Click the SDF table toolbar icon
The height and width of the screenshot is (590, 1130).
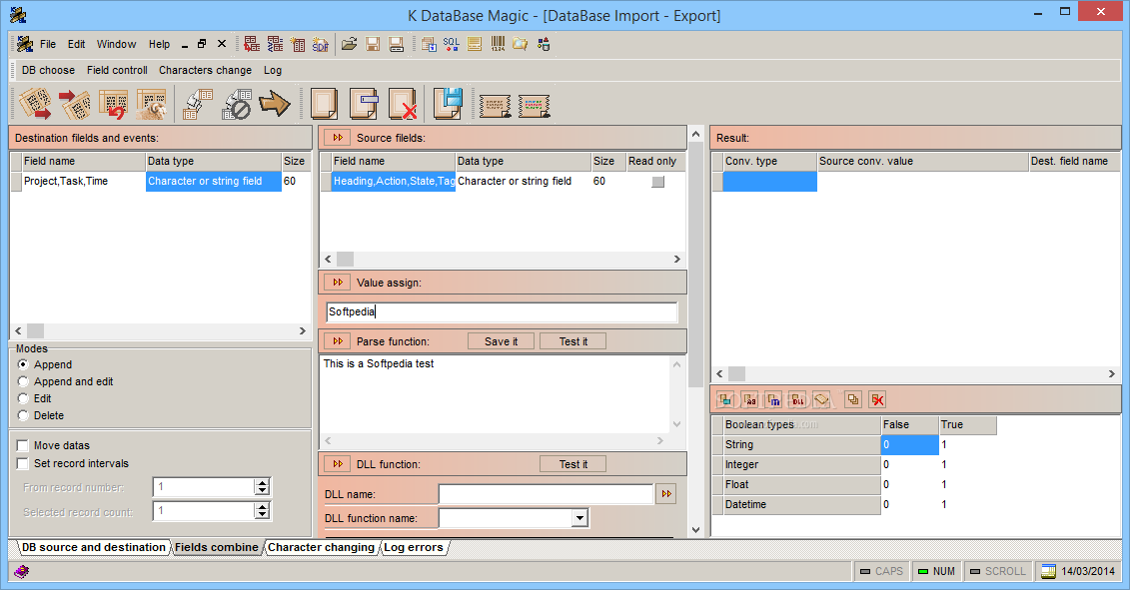[x=321, y=45]
